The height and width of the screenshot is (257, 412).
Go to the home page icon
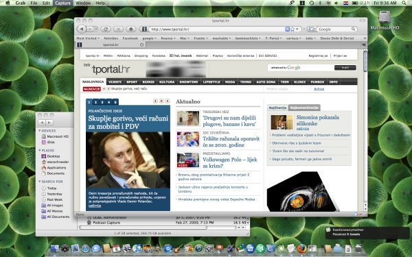point(131,29)
